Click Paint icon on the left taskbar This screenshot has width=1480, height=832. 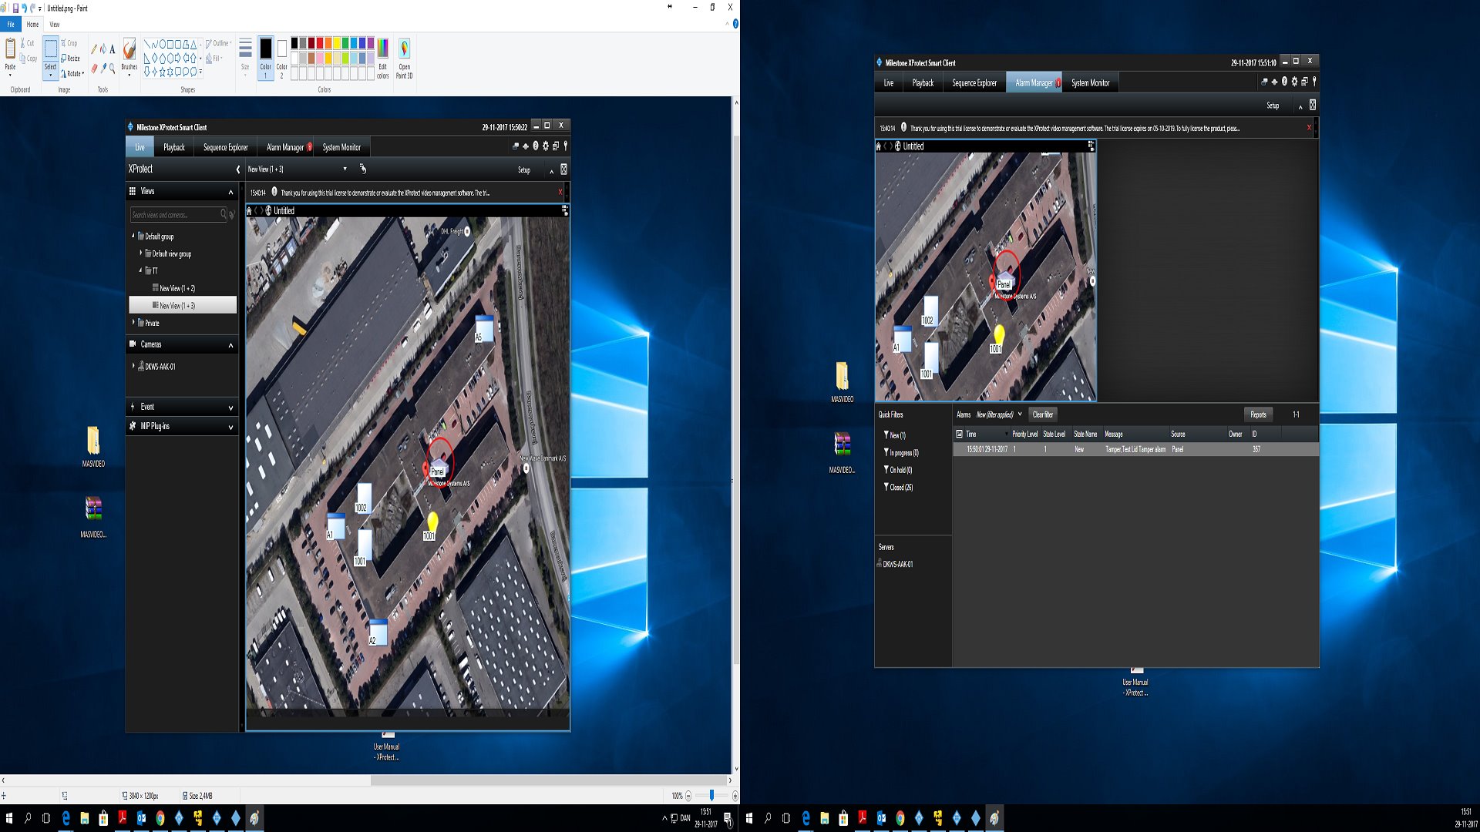(254, 818)
